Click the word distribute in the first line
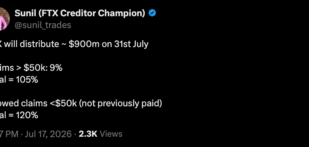Screen dimensions: 309x147 coord(39,44)
